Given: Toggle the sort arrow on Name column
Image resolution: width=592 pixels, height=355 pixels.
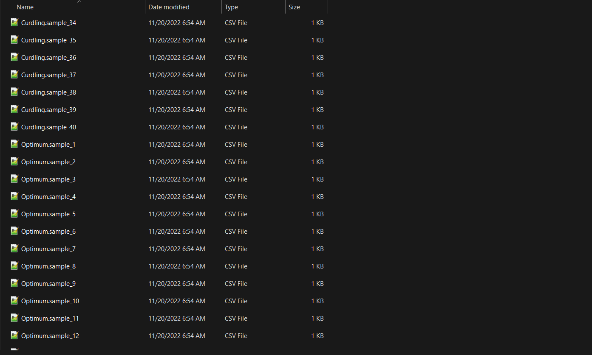Looking at the screenshot, I should point(79,3).
